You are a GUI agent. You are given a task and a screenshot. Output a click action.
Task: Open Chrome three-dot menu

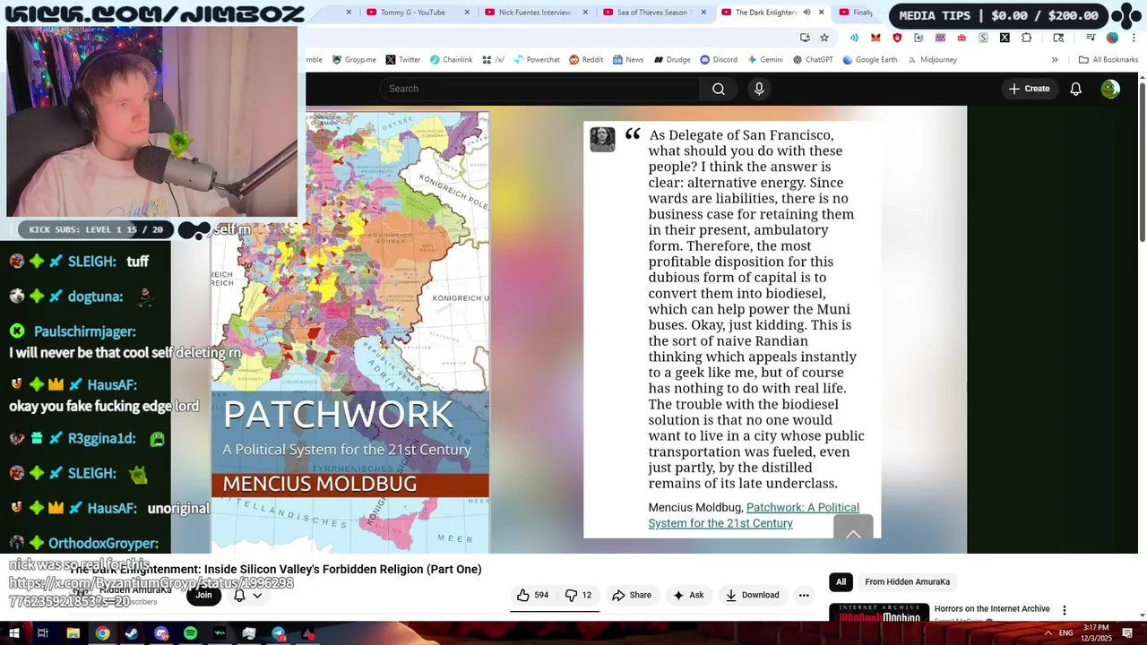click(x=1134, y=38)
